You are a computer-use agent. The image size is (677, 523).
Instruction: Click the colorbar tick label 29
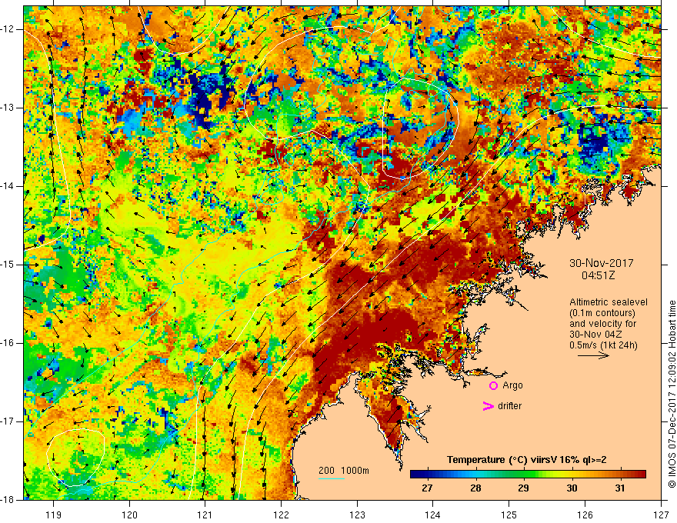tap(523, 488)
